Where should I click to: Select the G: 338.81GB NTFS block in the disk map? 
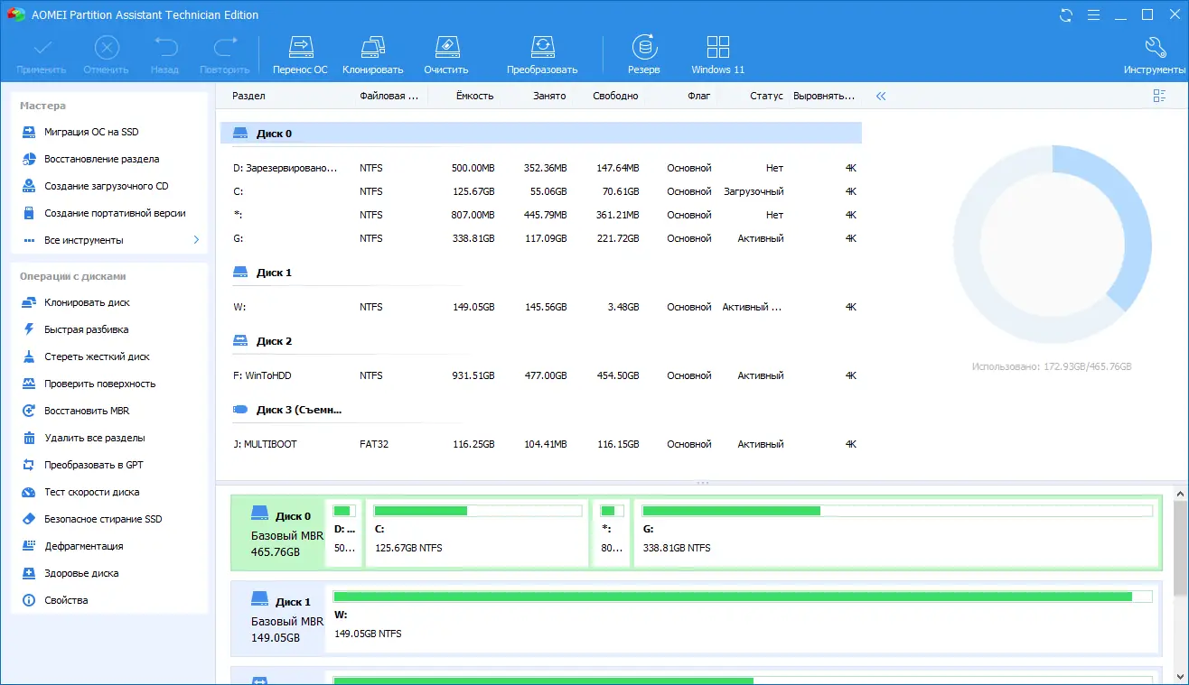point(896,532)
